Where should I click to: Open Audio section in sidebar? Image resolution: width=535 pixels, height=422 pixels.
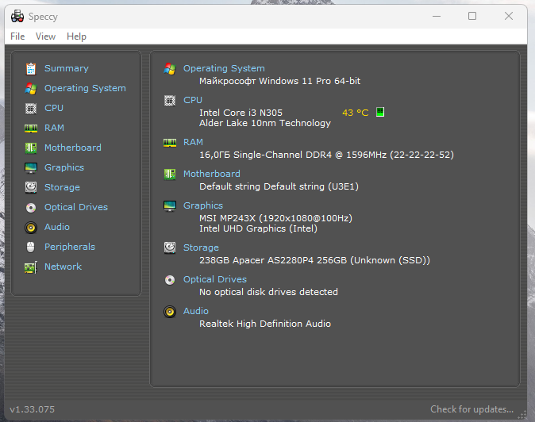tap(57, 227)
